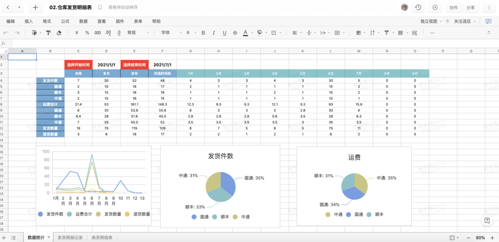Apply percent number format
The width and height of the screenshot is (499, 242).
pos(87,33)
